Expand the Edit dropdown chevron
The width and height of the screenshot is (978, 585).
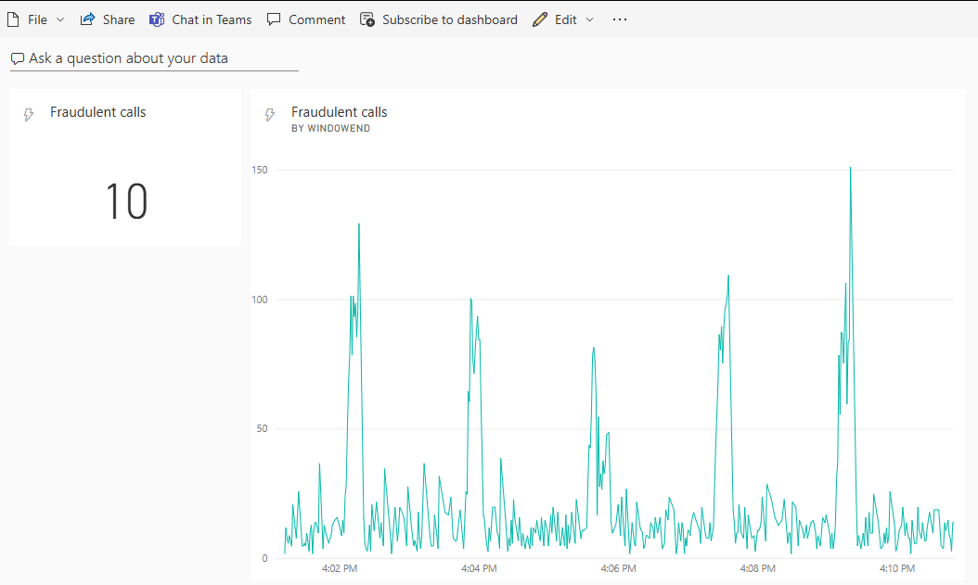[x=590, y=20]
